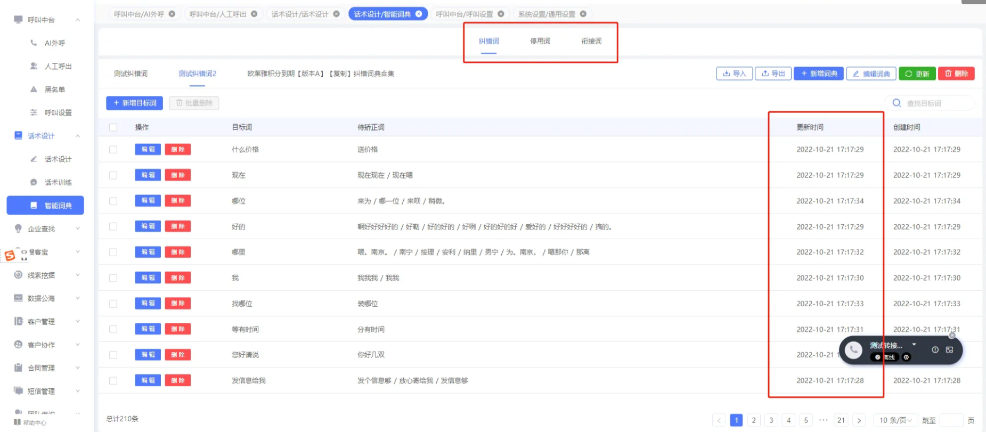This screenshot has width=986, height=432.
Task: Close the 呼叫中台/AI外呼 tab with its X icon
Action: (172, 14)
